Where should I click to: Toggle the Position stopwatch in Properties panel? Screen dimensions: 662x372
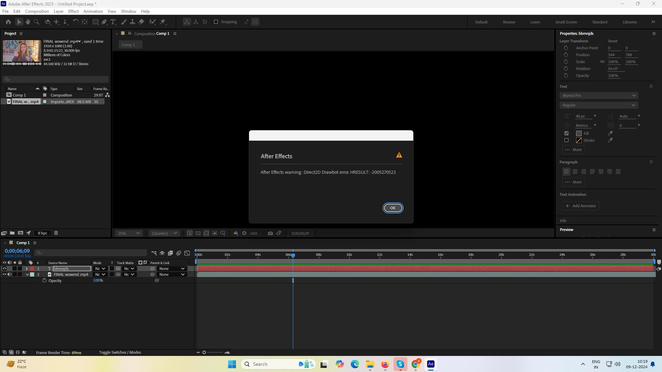tap(566, 55)
